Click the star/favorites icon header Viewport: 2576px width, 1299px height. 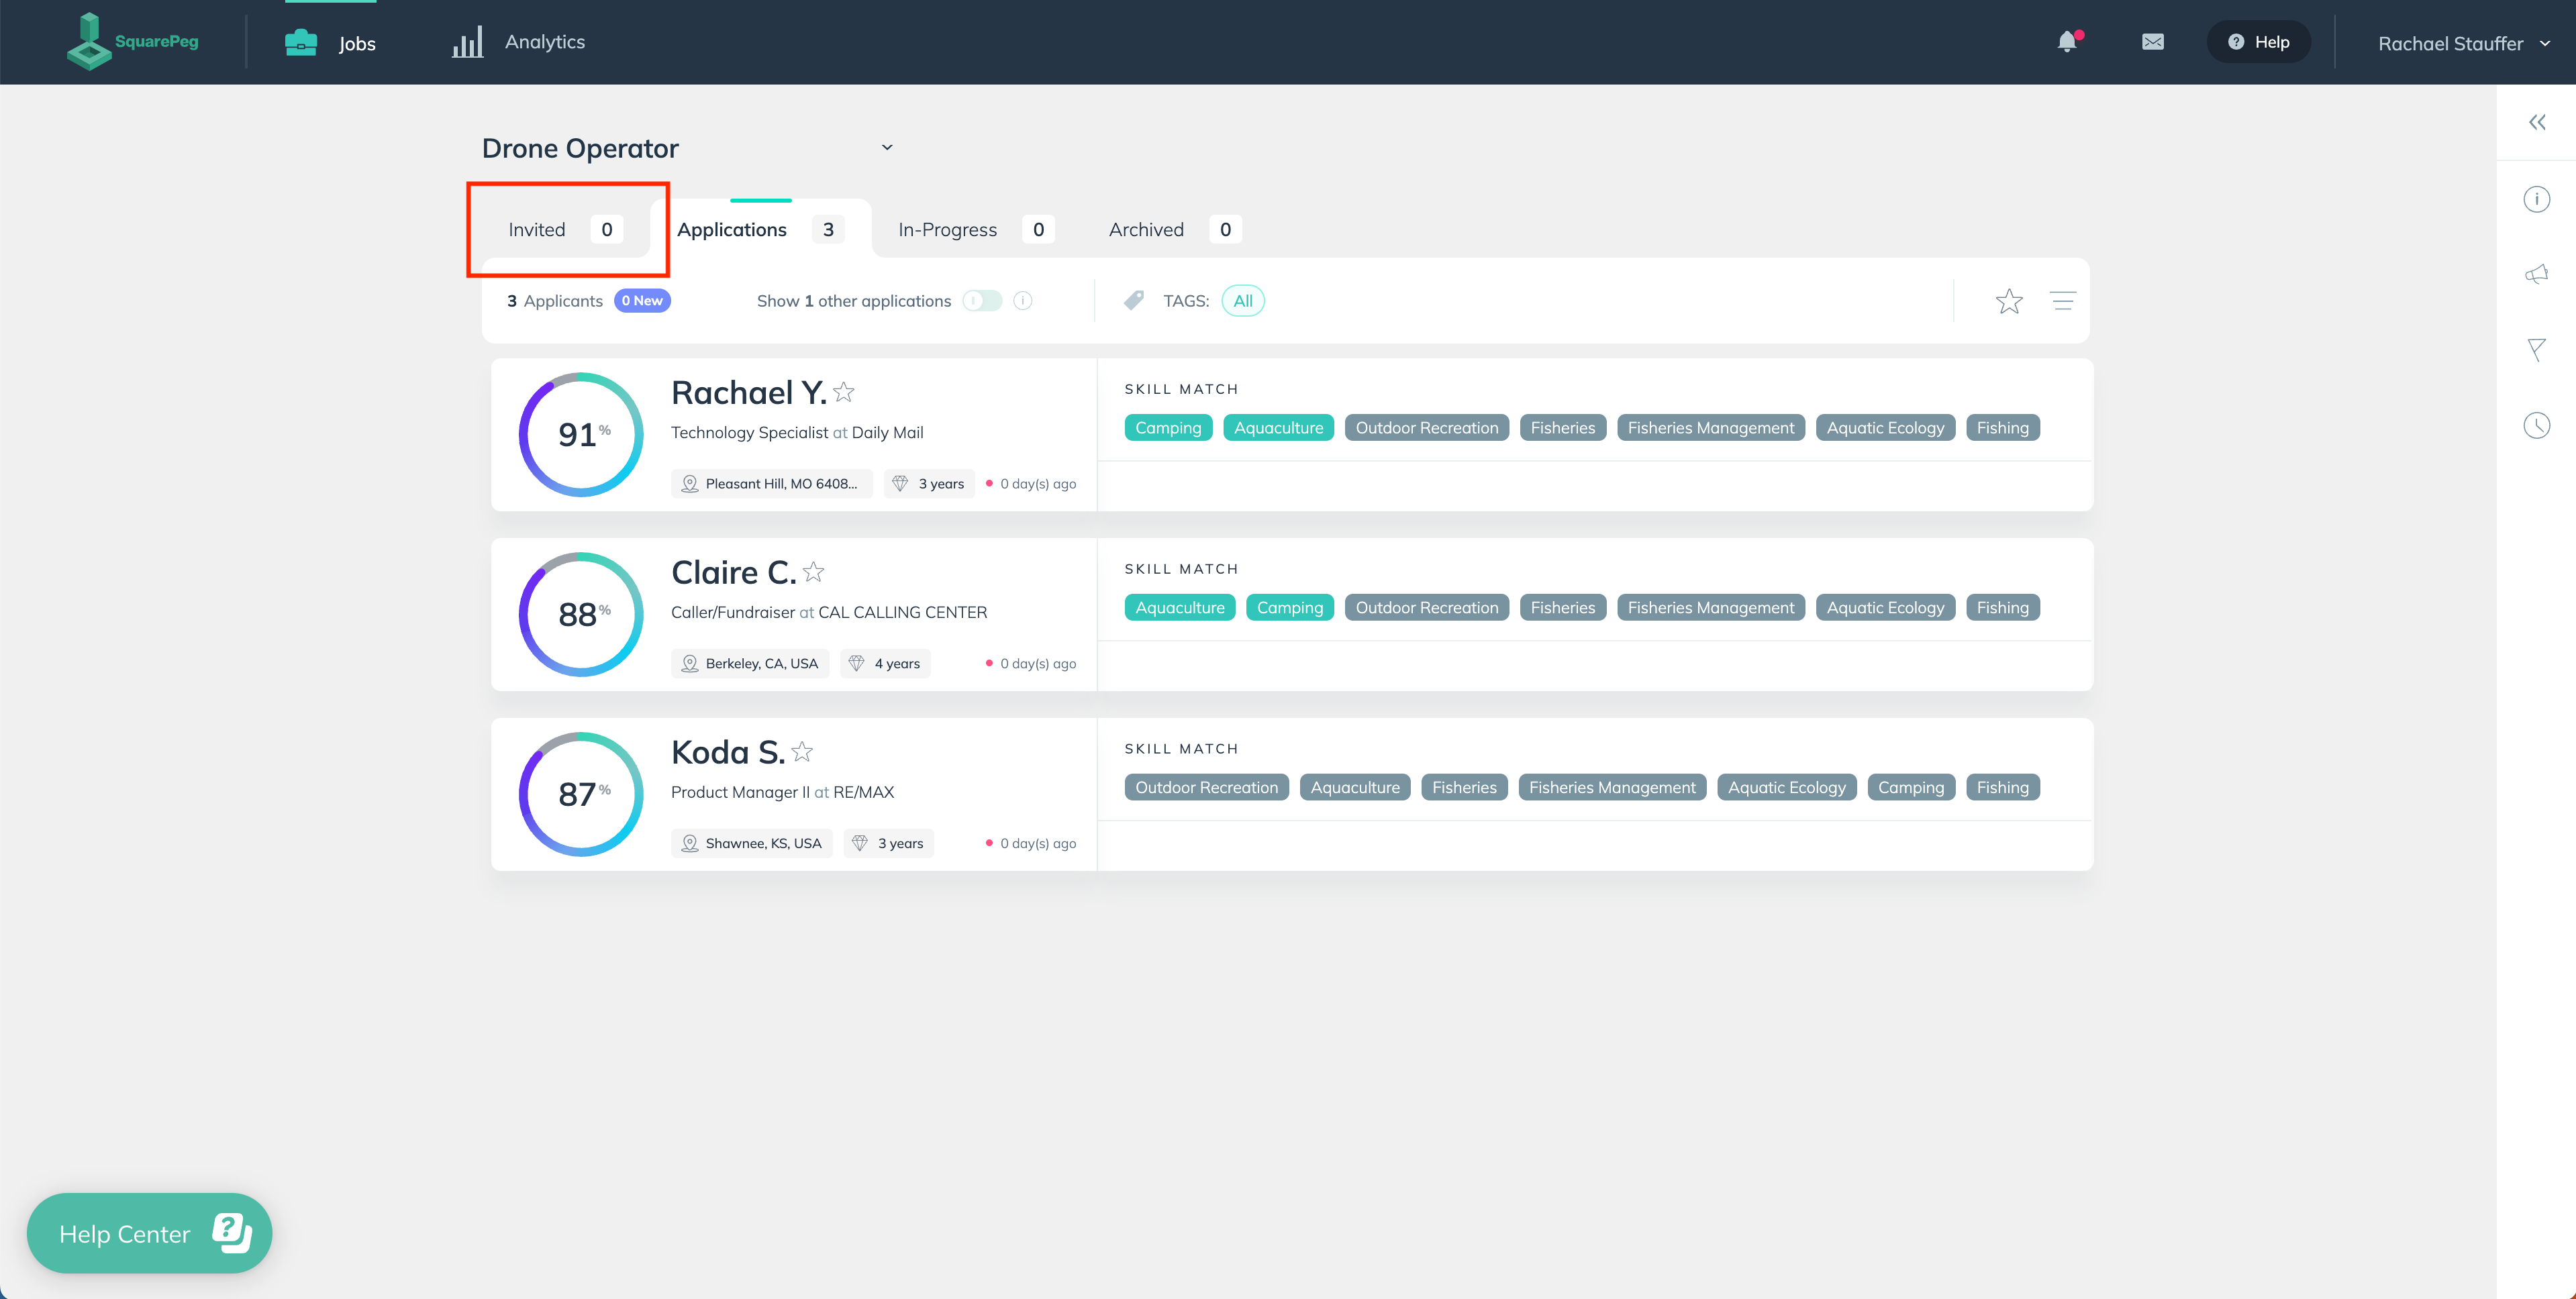pyautogui.click(x=2010, y=300)
